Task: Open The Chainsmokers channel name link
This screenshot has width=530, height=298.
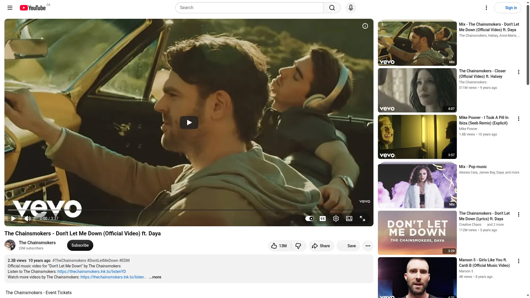Action: (x=37, y=243)
